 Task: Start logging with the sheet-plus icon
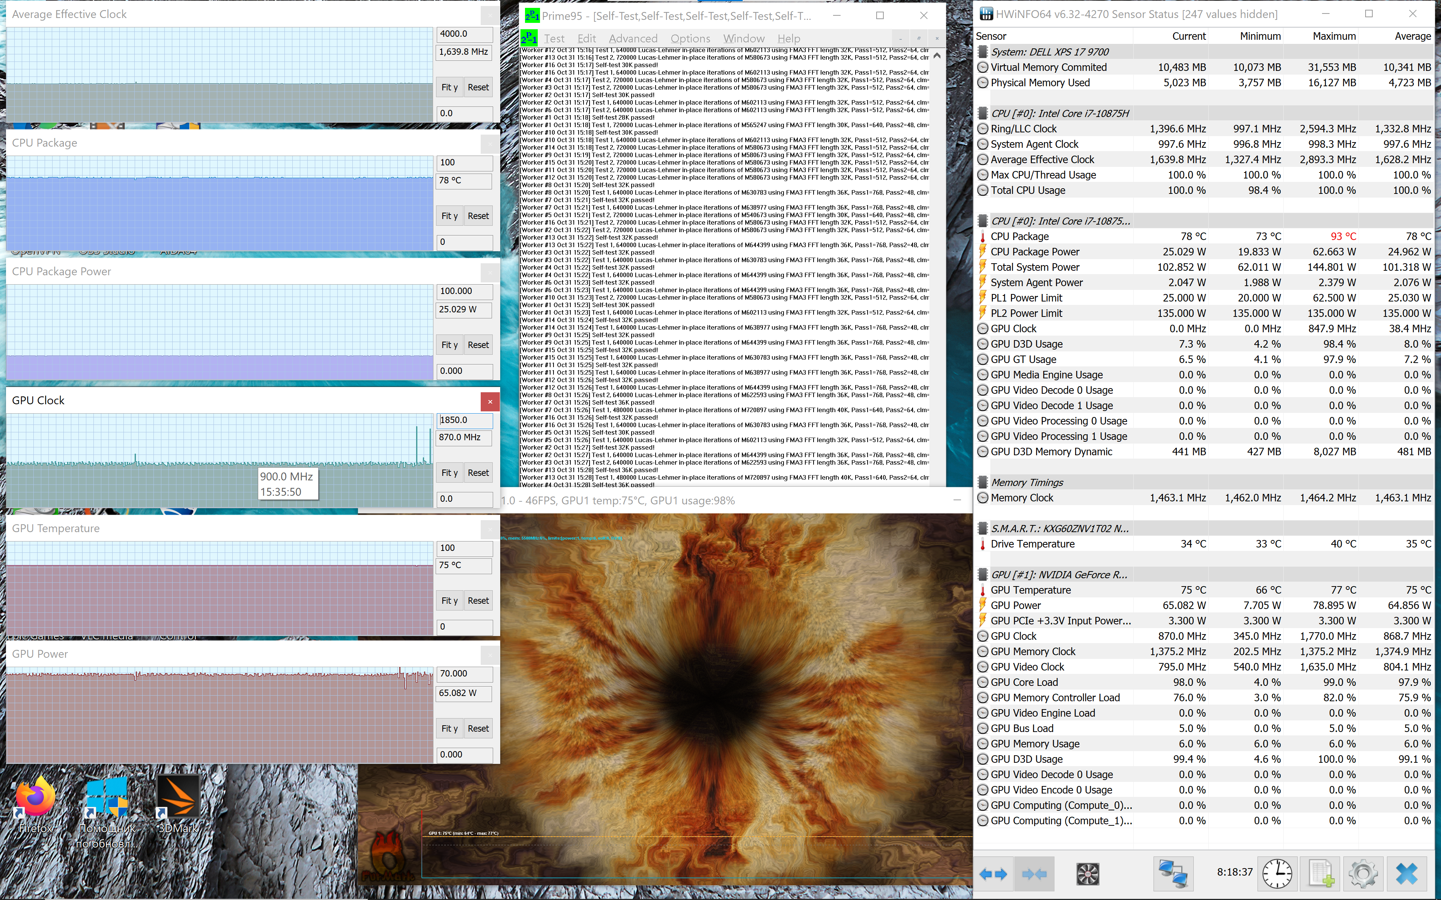(x=1321, y=874)
